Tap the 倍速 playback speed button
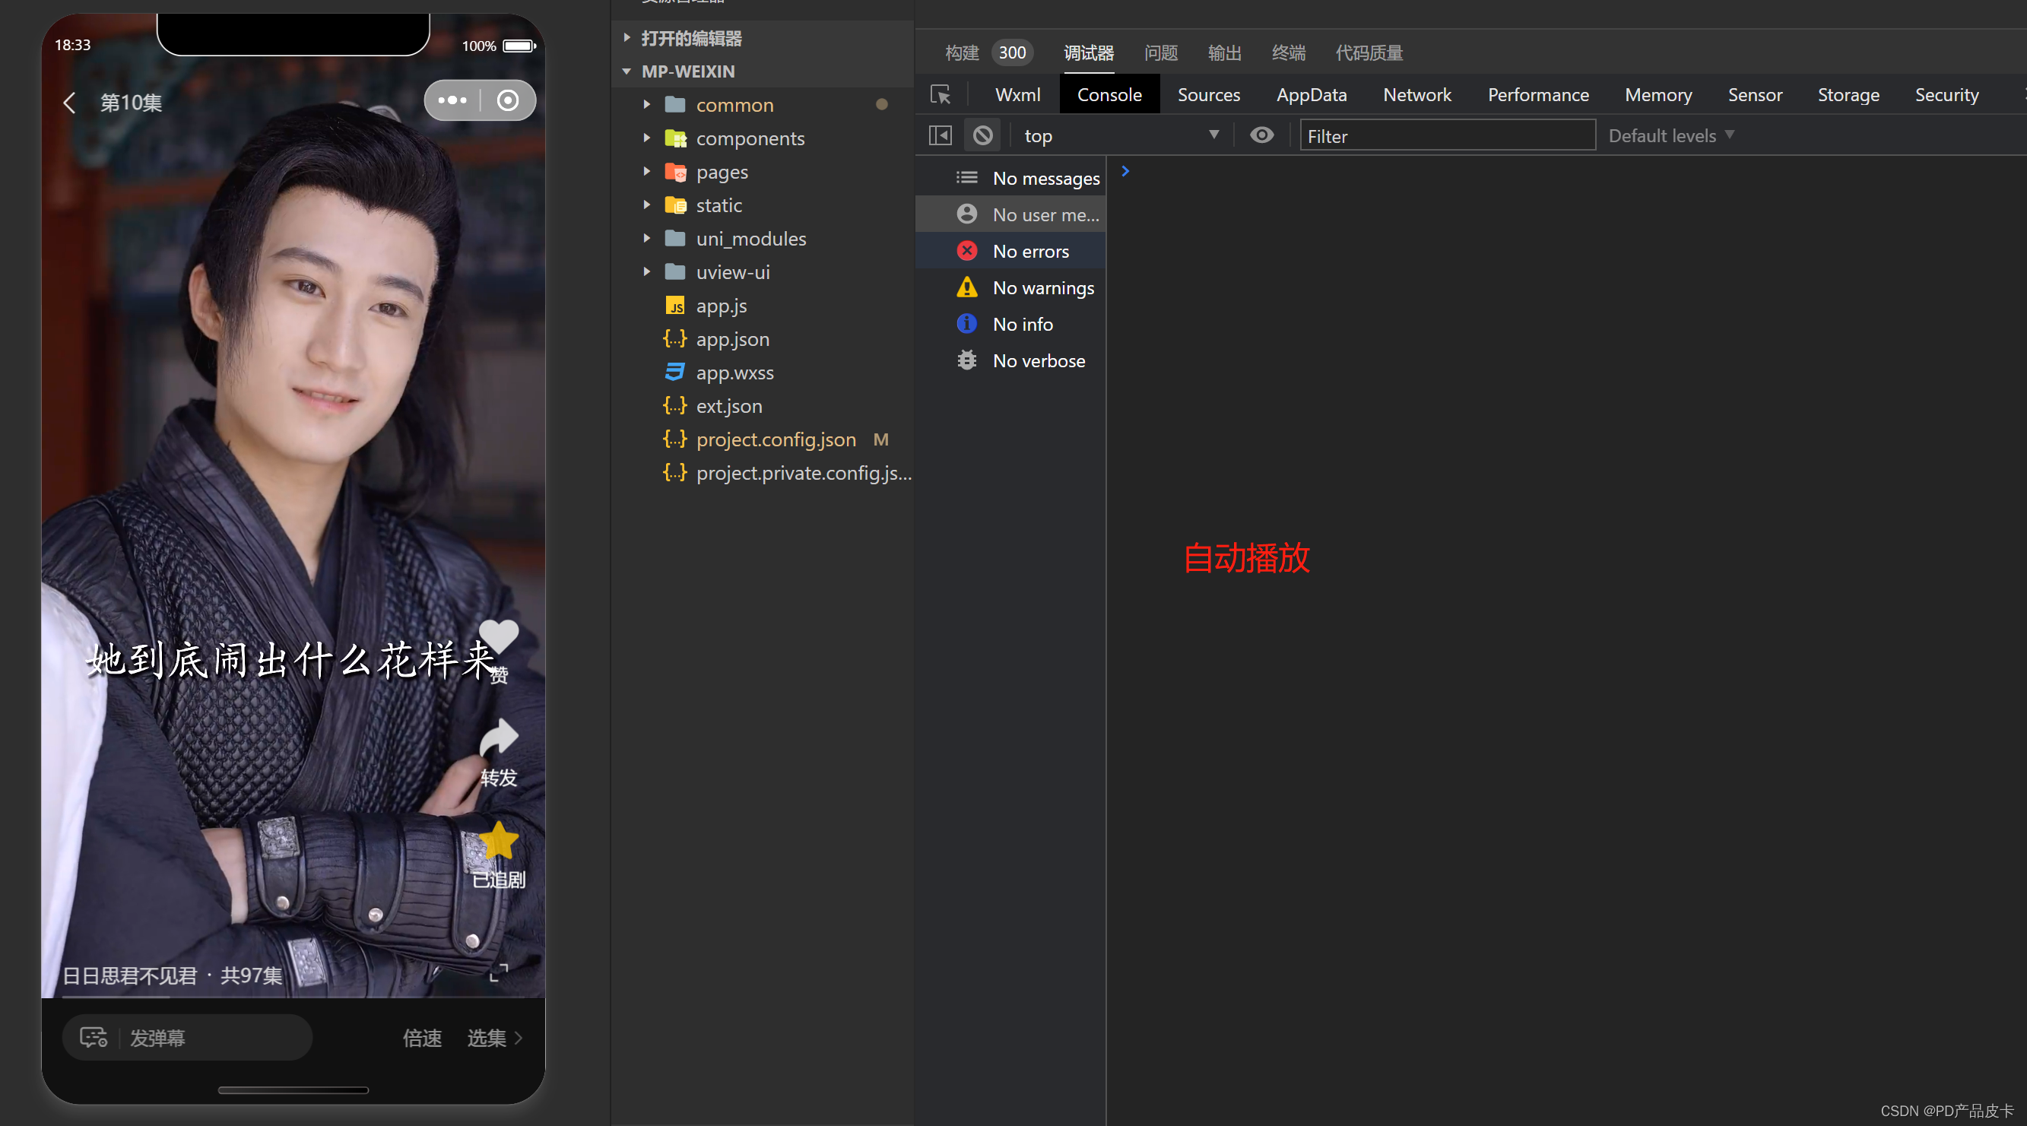 point(423,1038)
